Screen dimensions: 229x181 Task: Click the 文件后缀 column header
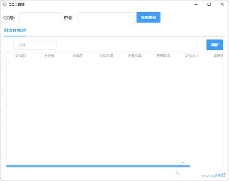tap(106, 56)
